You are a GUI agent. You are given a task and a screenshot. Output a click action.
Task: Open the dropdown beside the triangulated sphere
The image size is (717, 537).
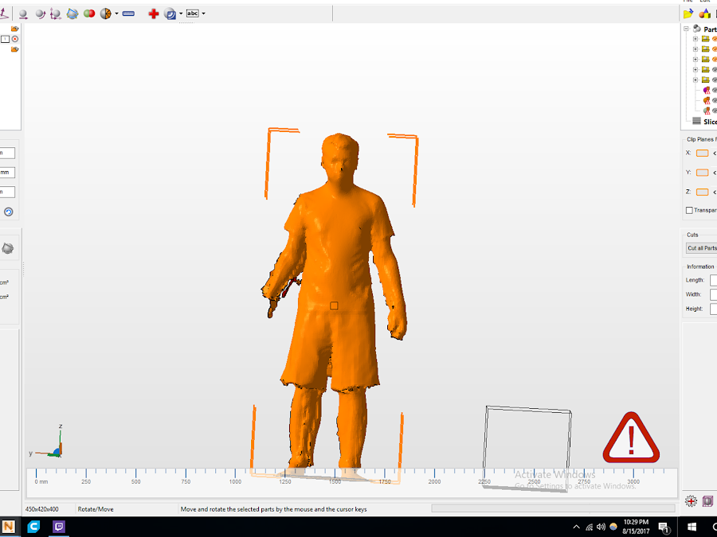point(116,14)
